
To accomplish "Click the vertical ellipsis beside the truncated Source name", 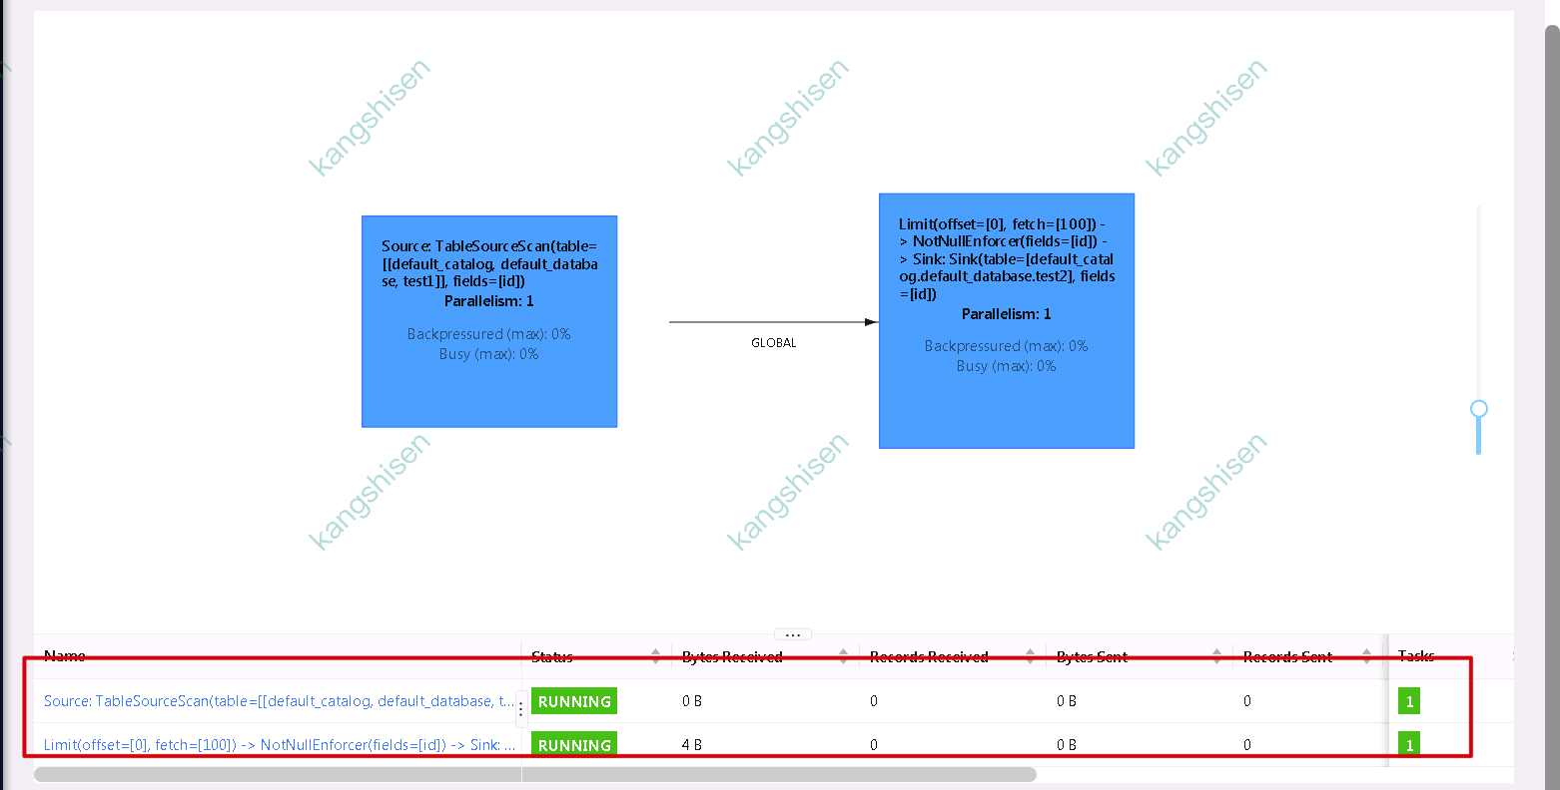I will point(520,706).
